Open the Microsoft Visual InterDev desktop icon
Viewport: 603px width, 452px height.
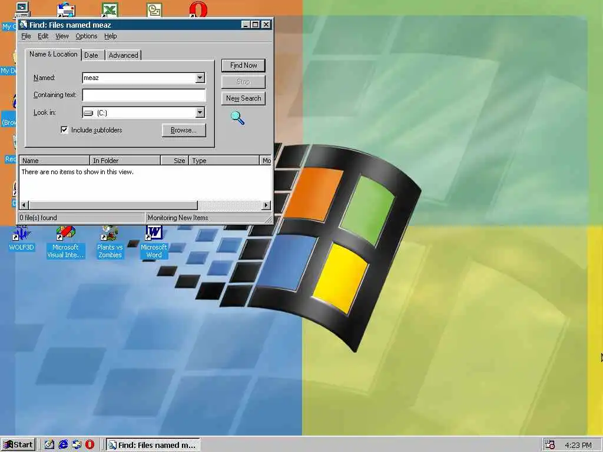[65, 242]
